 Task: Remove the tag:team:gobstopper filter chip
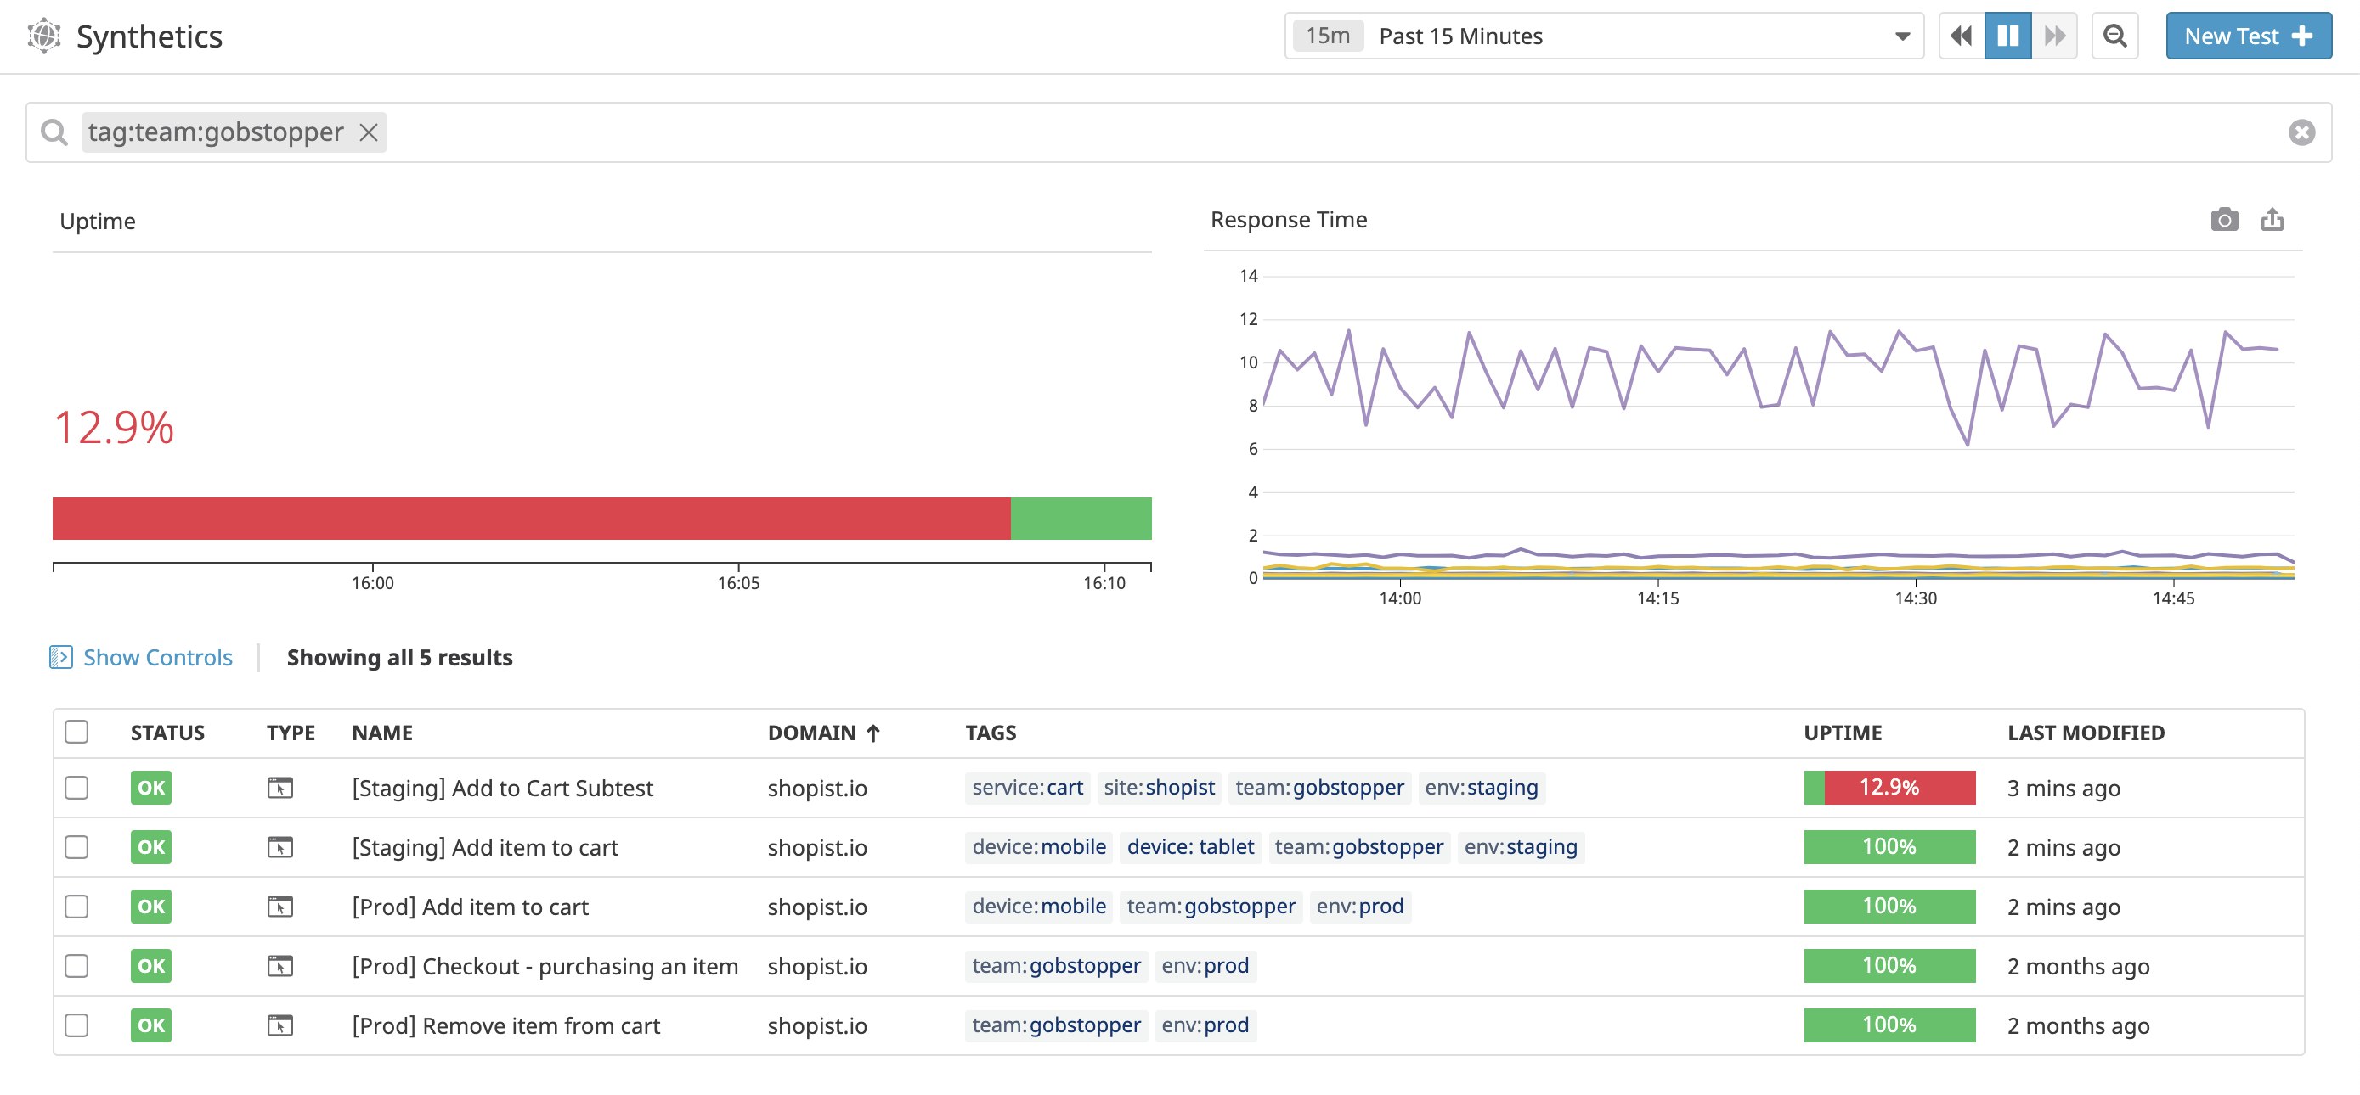click(x=369, y=132)
